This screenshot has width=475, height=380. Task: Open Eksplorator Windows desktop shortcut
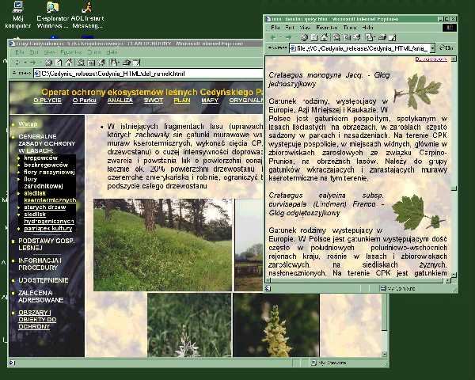click(x=53, y=15)
